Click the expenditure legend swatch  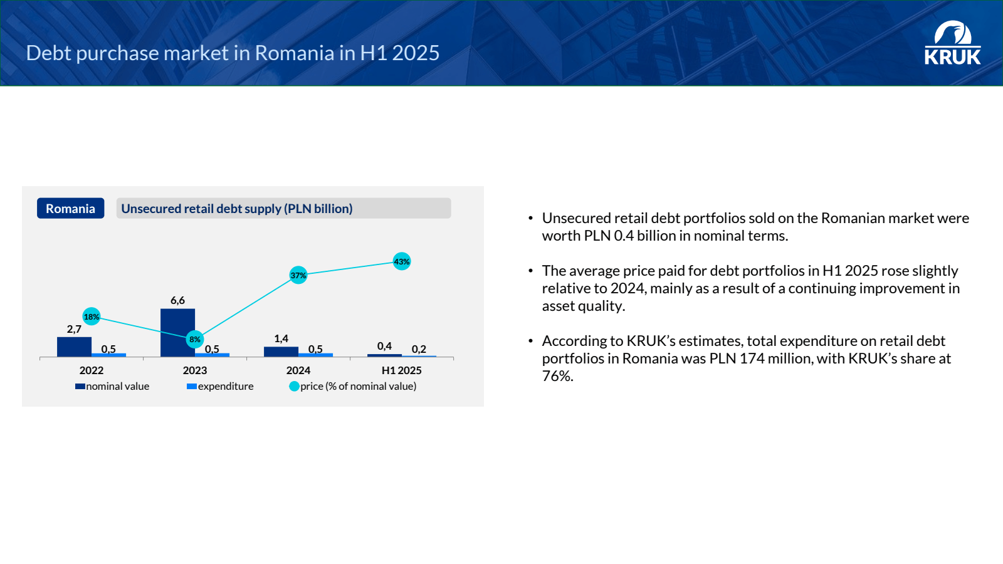coord(192,387)
